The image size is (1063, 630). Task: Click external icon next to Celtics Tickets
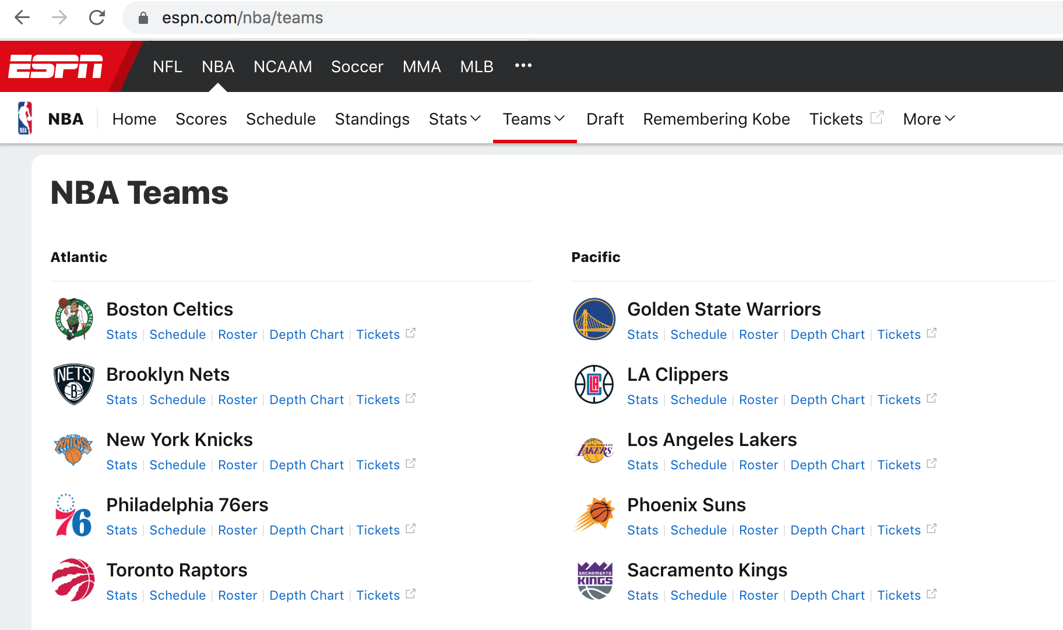(411, 333)
